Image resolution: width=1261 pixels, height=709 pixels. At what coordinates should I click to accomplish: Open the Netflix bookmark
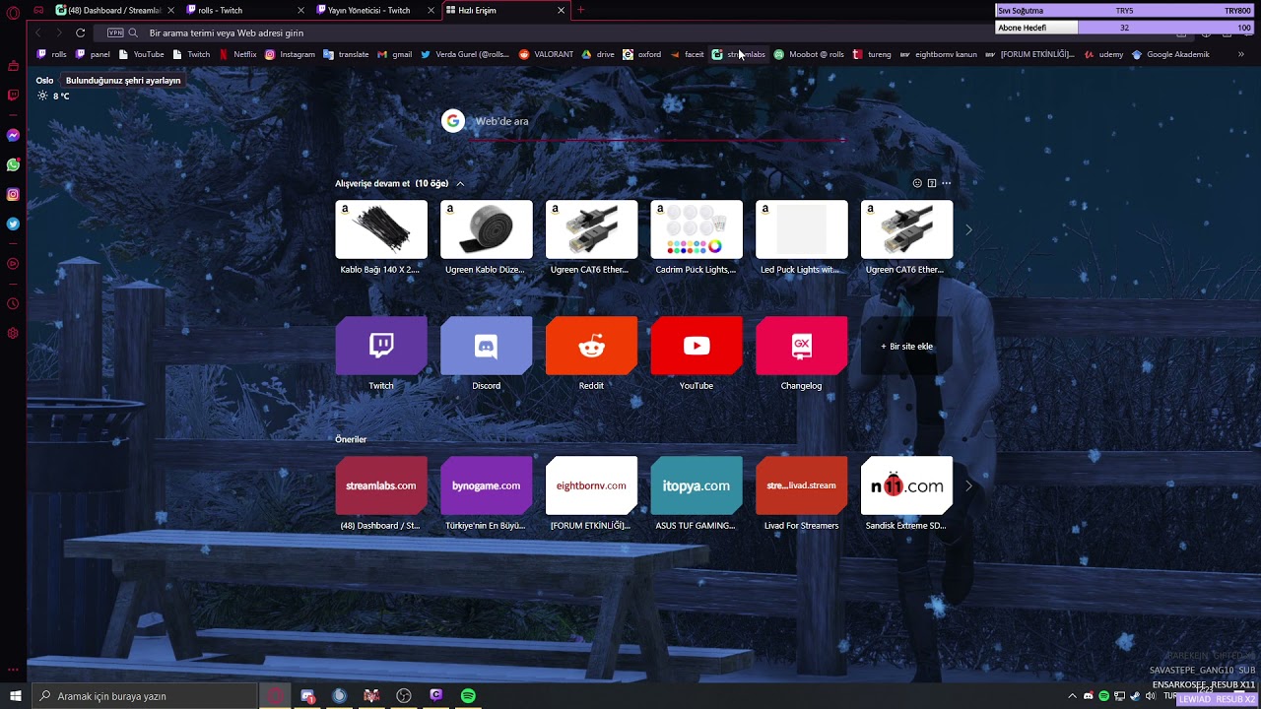(x=237, y=54)
